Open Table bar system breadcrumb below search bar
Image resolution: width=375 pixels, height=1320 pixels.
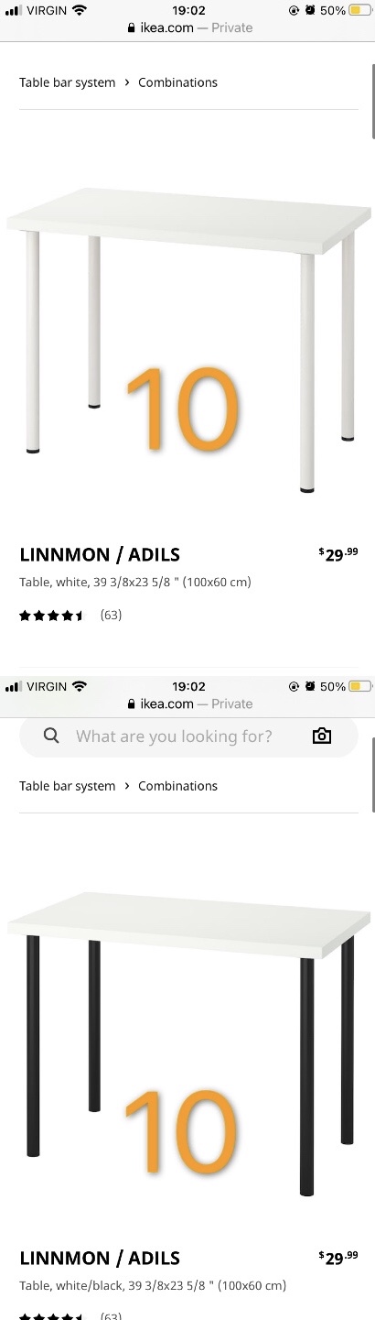(68, 786)
